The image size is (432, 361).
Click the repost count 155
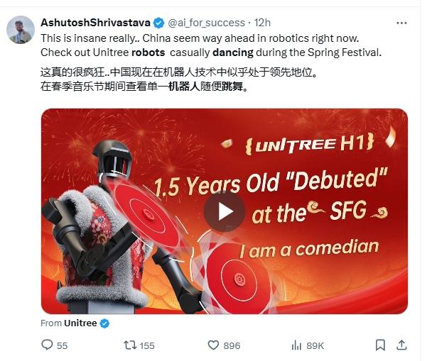[147, 345]
